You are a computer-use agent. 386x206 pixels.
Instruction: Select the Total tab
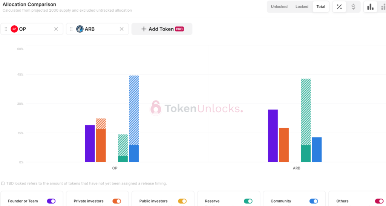[x=321, y=7]
